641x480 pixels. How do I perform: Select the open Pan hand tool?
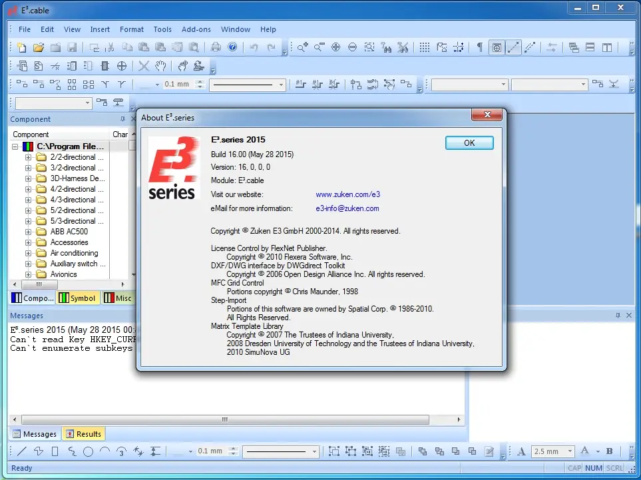click(x=160, y=66)
